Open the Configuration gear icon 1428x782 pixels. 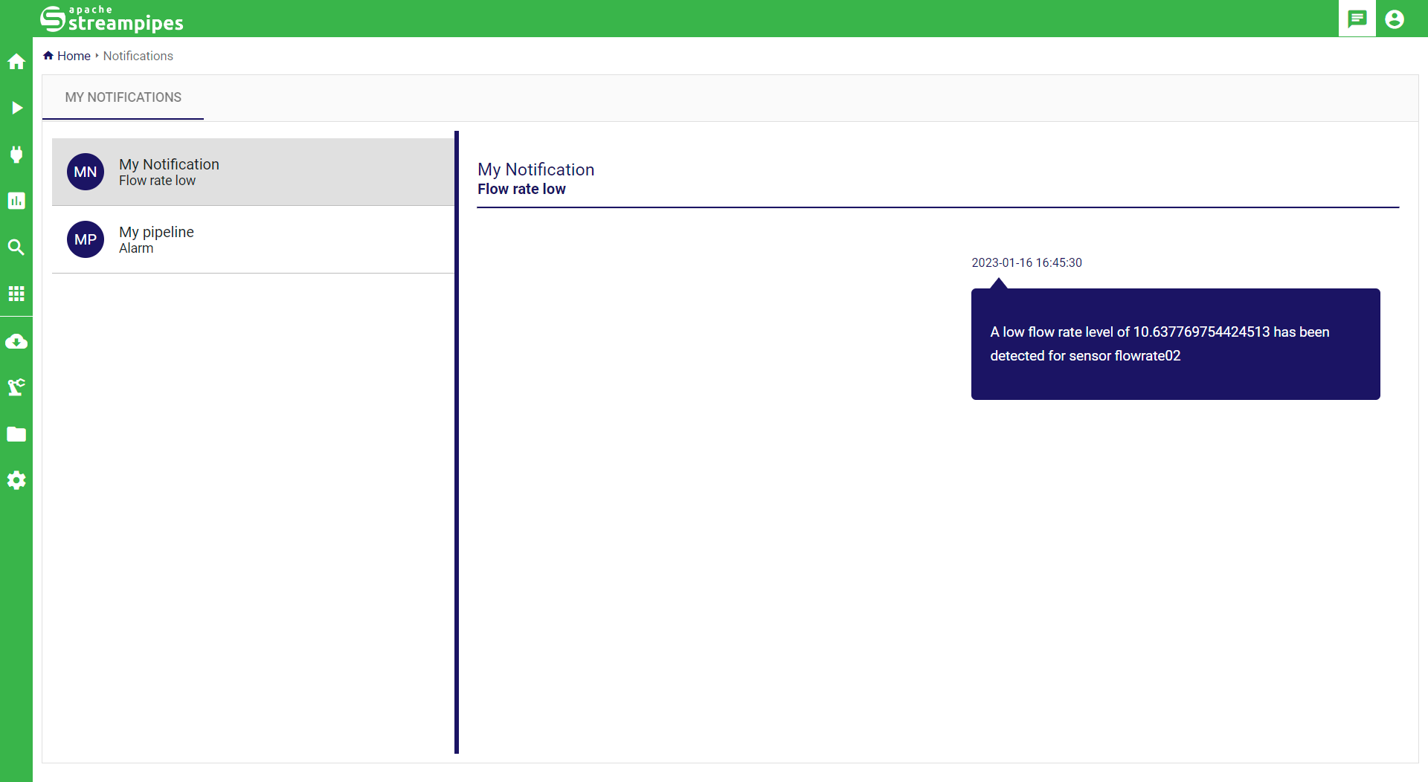click(x=16, y=480)
